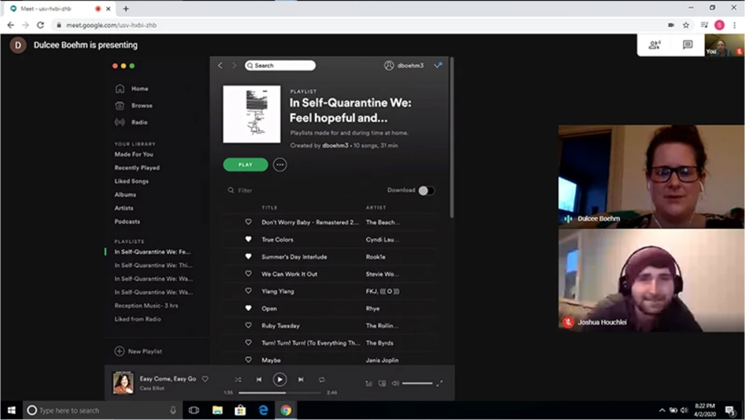Skip to next track
745x420 pixels.
tap(301, 379)
